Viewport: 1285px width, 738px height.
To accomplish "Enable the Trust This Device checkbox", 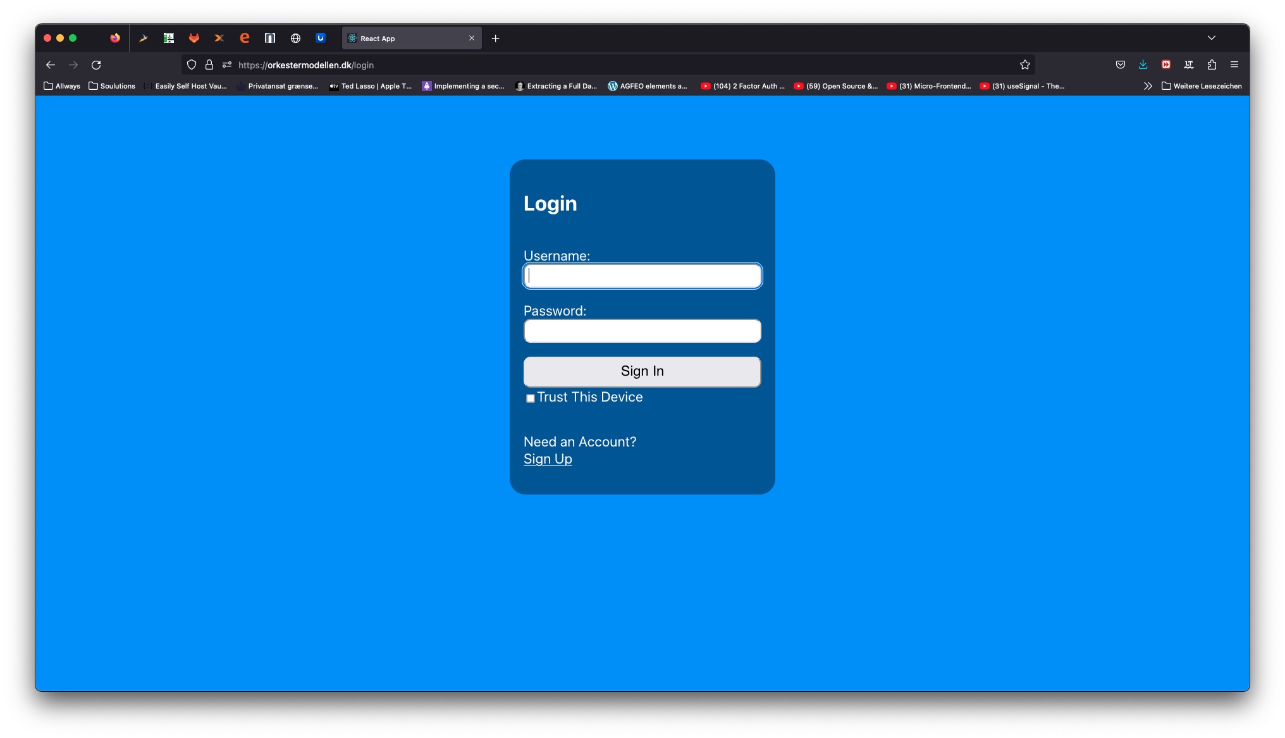I will (531, 398).
